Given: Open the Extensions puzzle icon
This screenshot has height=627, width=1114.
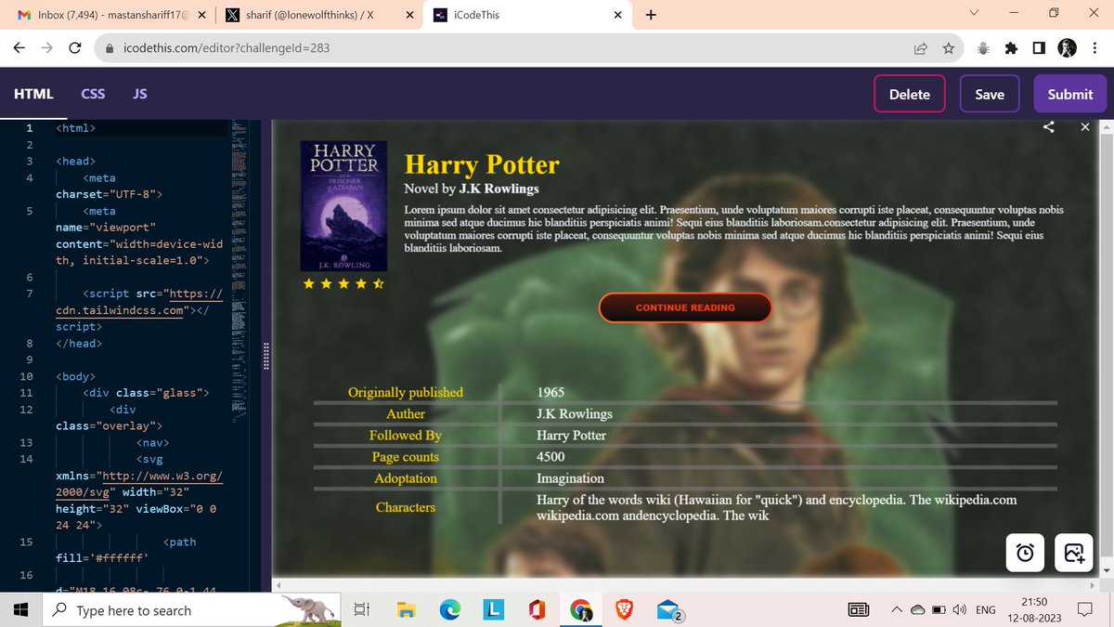Looking at the screenshot, I should pos(1012,48).
